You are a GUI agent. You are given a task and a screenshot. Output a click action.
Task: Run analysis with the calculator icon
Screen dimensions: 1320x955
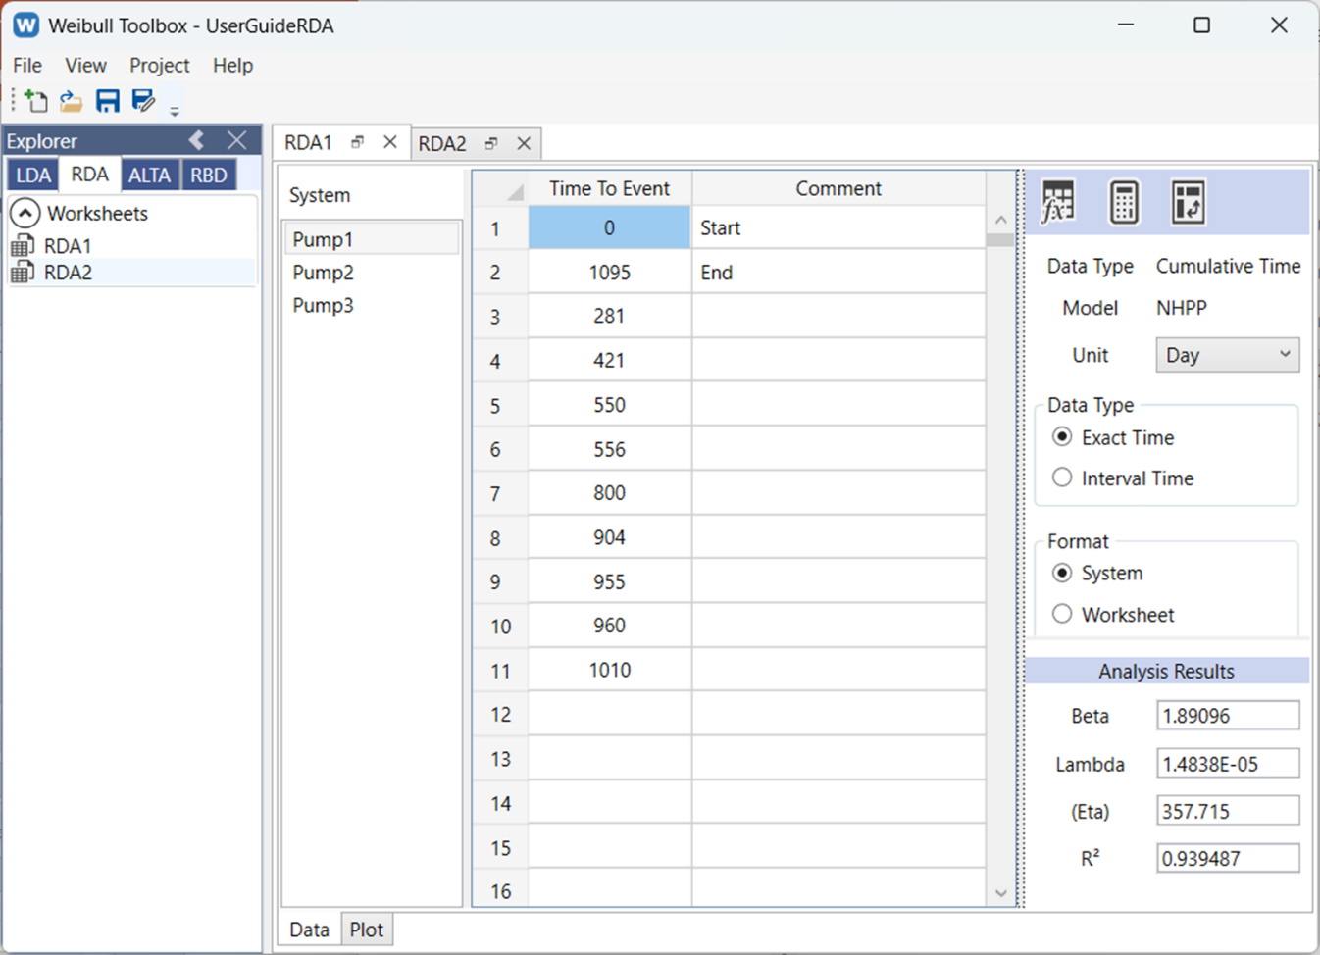[x=1124, y=202]
